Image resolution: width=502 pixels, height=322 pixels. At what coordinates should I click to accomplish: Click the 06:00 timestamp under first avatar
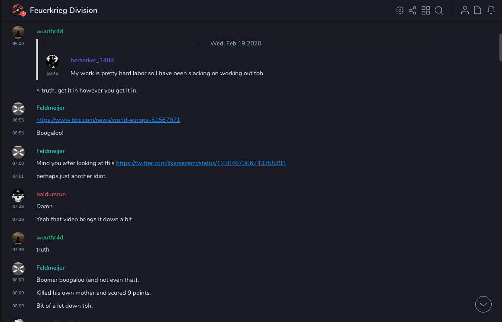click(x=18, y=43)
